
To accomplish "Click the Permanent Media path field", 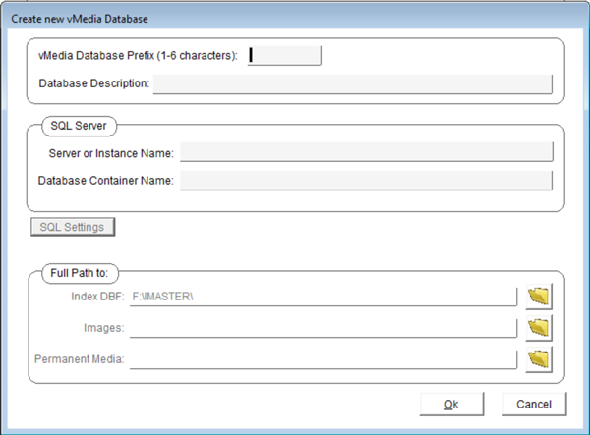I will pyautogui.click(x=324, y=359).
